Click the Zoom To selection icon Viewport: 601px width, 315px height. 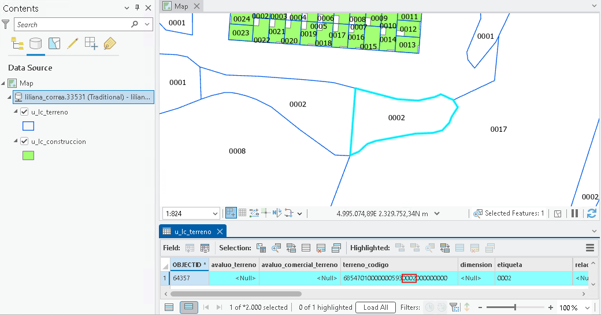click(x=276, y=249)
